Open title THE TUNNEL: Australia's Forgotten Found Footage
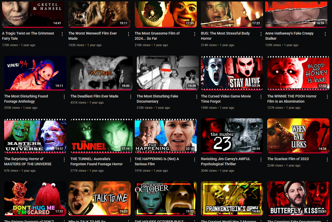 97,161
